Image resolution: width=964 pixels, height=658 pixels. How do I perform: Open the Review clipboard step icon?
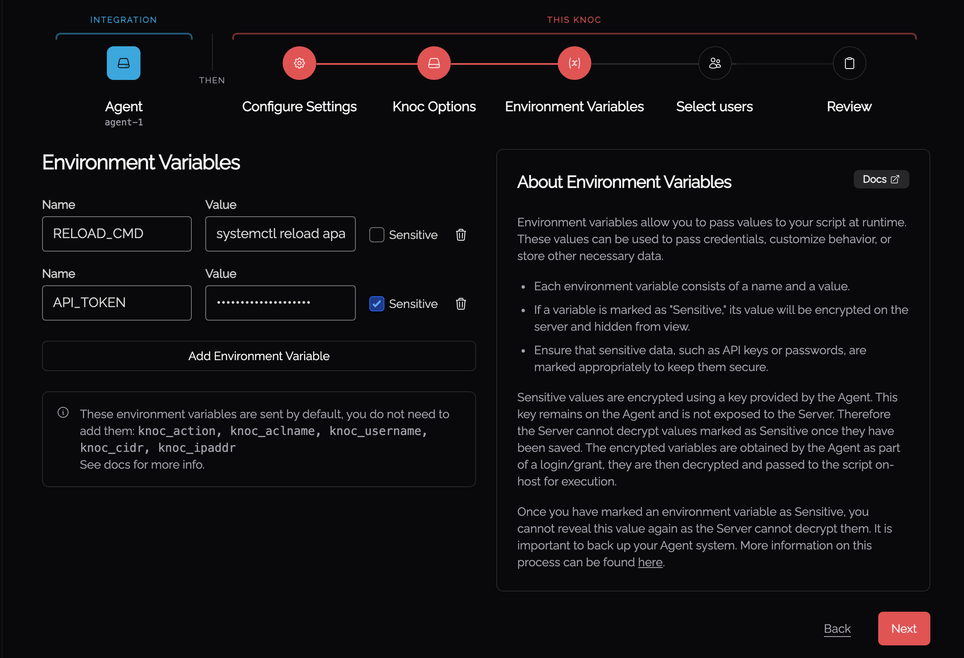[849, 63]
